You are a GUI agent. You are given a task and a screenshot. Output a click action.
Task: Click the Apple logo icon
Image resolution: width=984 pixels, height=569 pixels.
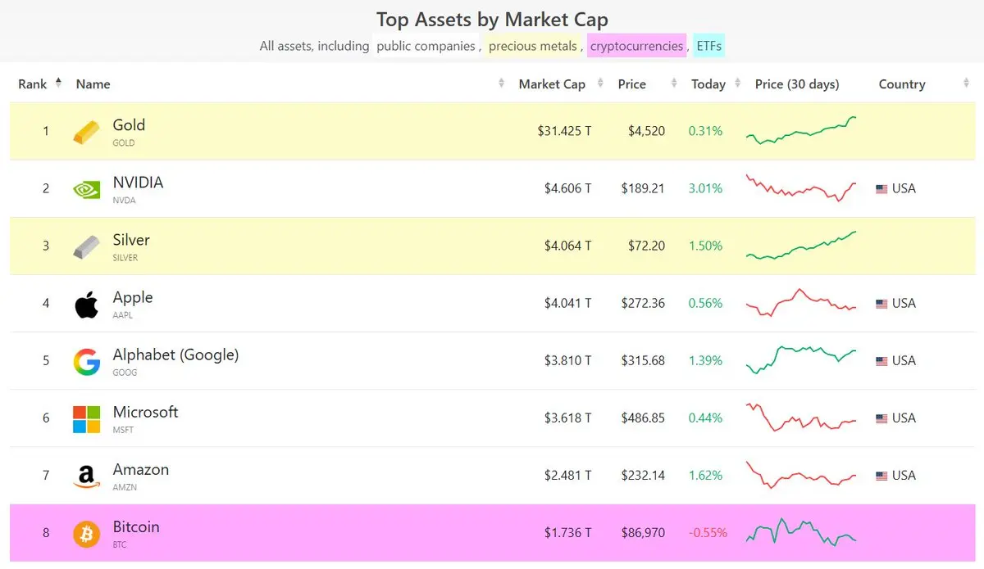(86, 304)
